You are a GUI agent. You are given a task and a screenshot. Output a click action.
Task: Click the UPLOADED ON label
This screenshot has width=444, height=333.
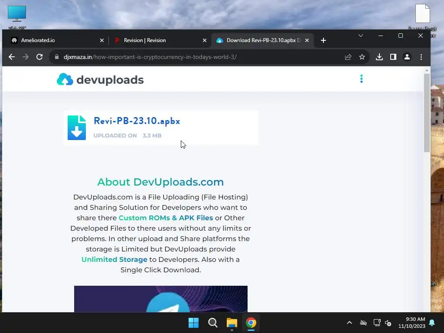(115, 135)
